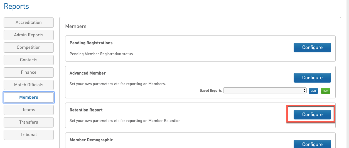Switch to Transfers reports
This screenshot has width=349, height=148.
pos(29,122)
